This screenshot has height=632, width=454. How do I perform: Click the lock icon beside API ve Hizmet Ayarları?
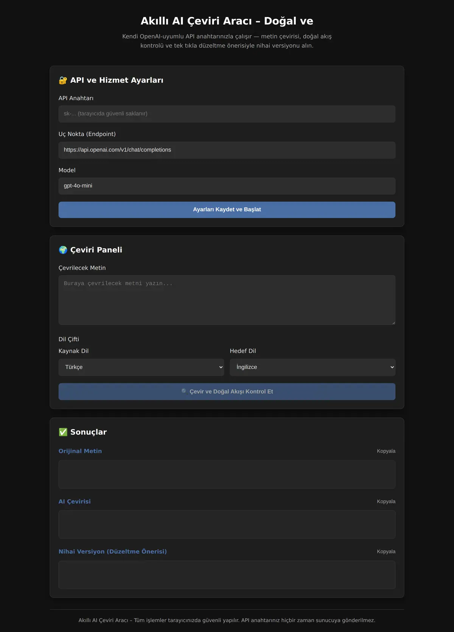(x=63, y=80)
